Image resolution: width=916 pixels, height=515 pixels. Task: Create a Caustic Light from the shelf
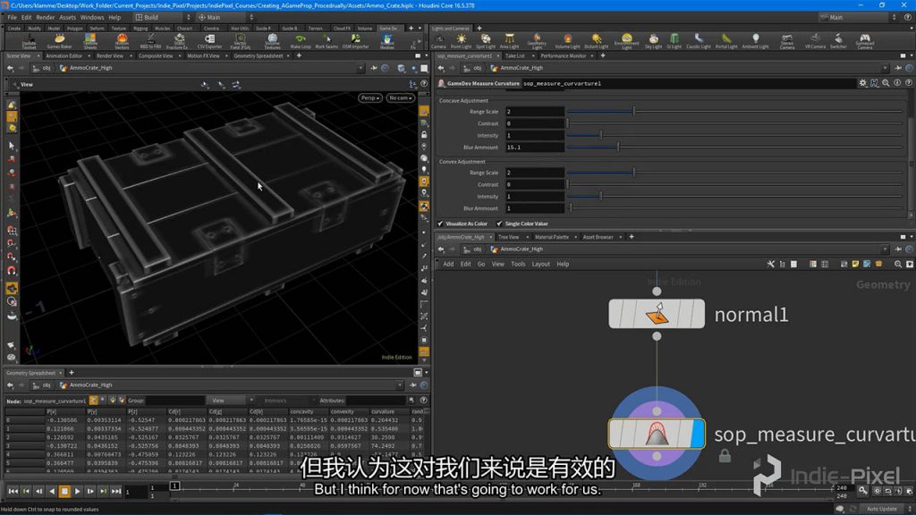pyautogui.click(x=698, y=41)
